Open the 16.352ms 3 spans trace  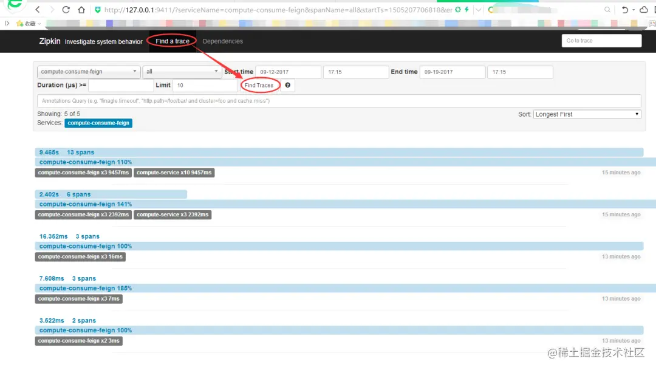point(69,236)
